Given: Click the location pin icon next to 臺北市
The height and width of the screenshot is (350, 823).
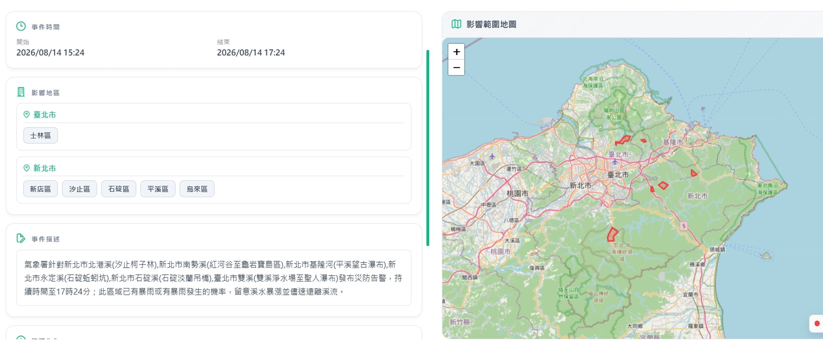Looking at the screenshot, I should click(x=26, y=114).
